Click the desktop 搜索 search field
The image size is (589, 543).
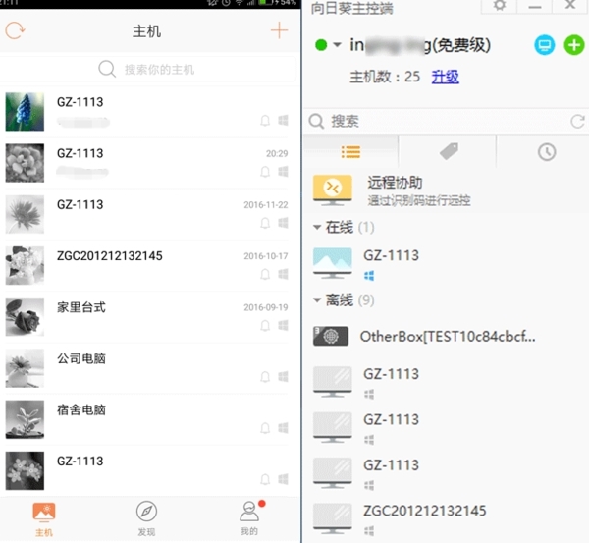436,121
